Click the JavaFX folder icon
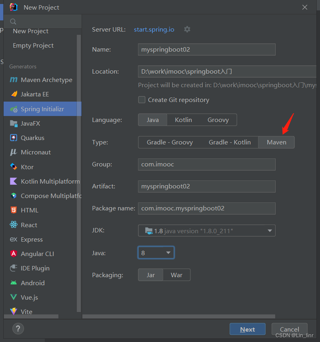Screen dimensions: 320x342 pos(14,124)
